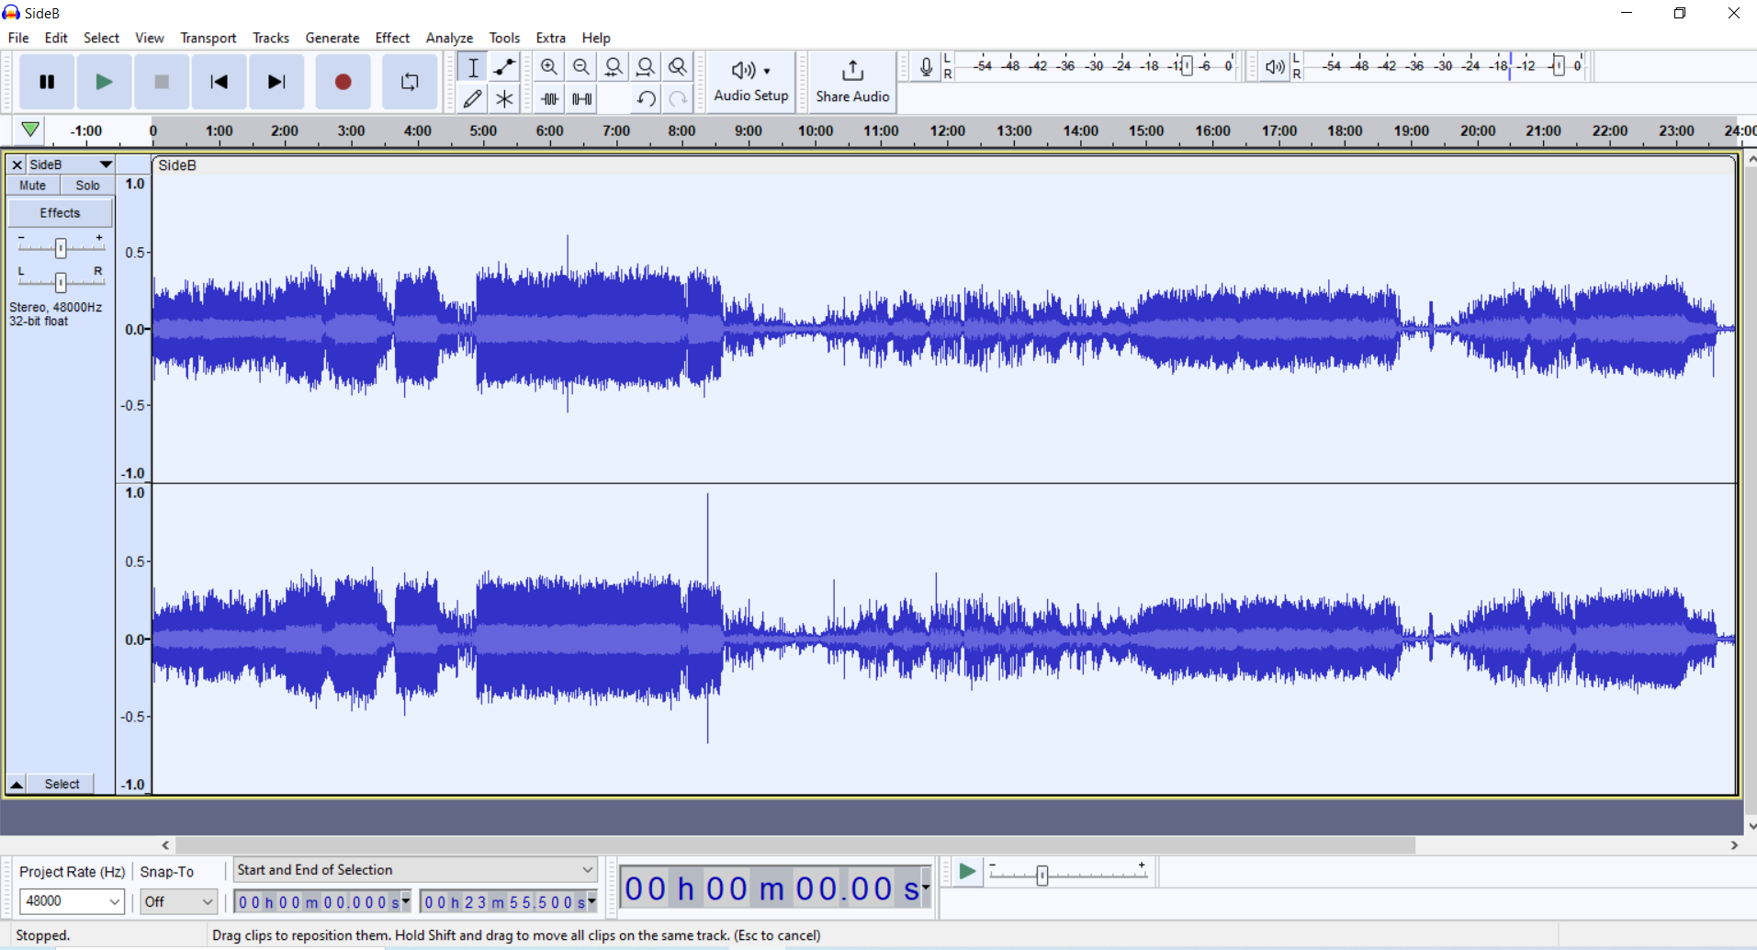Viewport: 1757px width, 950px height.
Task: Toggle the Loop playback button
Action: click(410, 82)
